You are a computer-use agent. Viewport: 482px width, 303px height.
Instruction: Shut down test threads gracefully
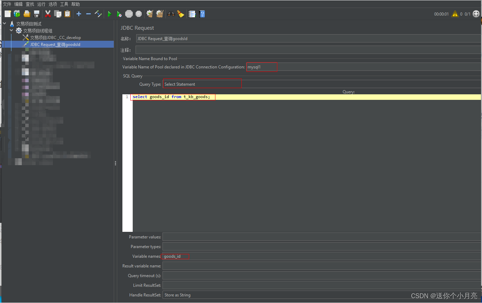tap(139, 14)
